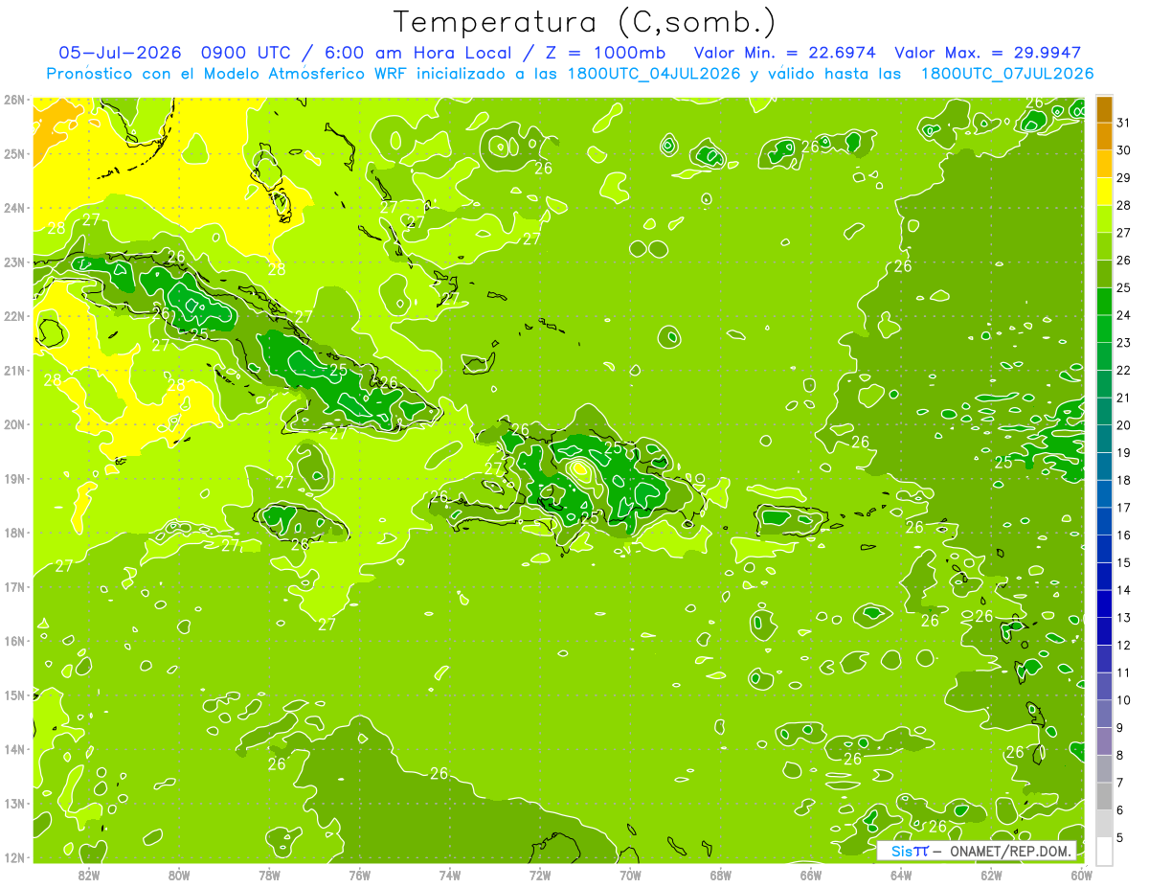Select the "78W" longitude label
The image size is (1149, 888).
click(x=269, y=874)
